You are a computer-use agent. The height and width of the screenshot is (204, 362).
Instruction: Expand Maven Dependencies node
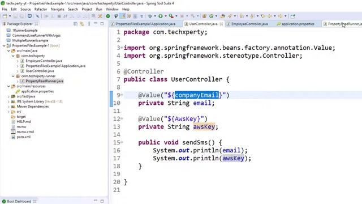(8, 107)
